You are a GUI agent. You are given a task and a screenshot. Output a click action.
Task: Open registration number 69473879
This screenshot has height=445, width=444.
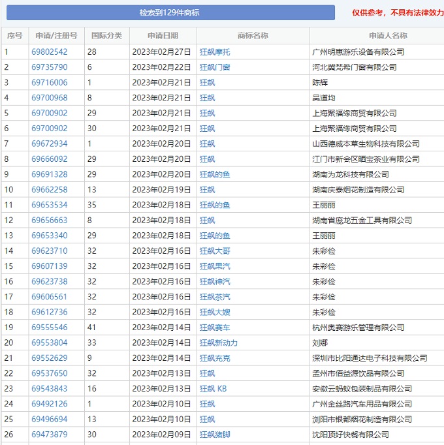[50, 435]
